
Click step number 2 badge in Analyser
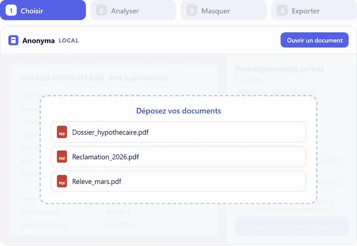click(x=102, y=11)
